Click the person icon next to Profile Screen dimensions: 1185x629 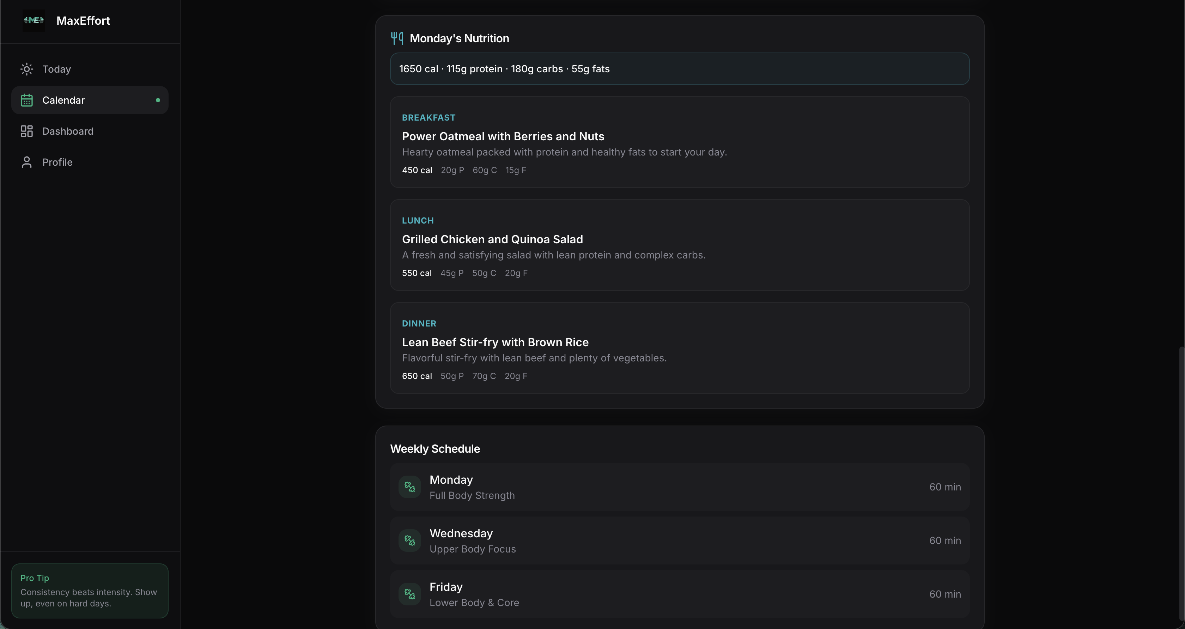coord(27,162)
